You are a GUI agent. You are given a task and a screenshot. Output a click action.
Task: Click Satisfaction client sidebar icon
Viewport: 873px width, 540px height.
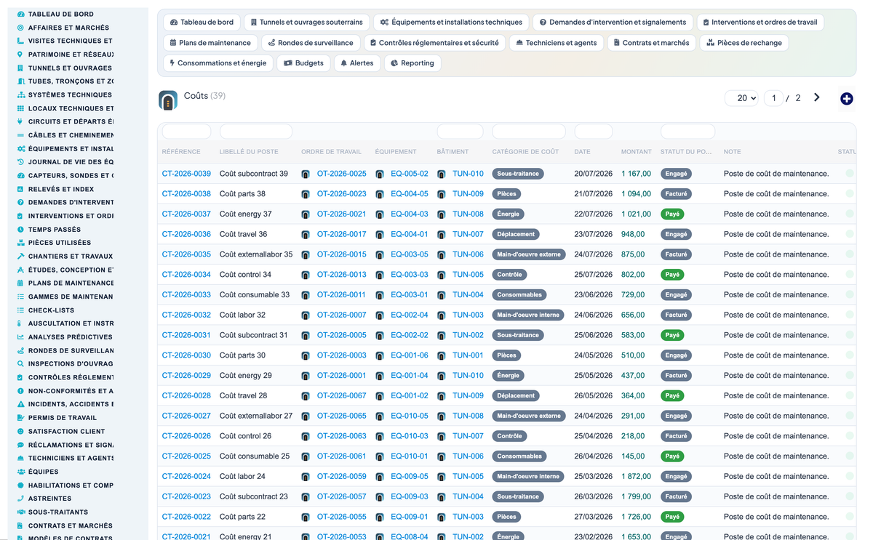(20, 431)
